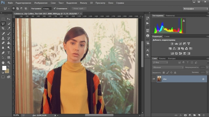The height and width of the screenshot is (117, 209).
Task: Open the Выделение menu
Action: pos(72,3)
